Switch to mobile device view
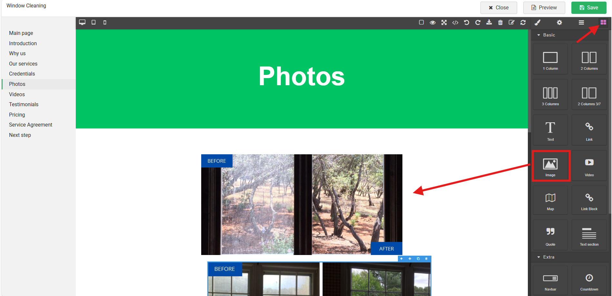 point(105,22)
